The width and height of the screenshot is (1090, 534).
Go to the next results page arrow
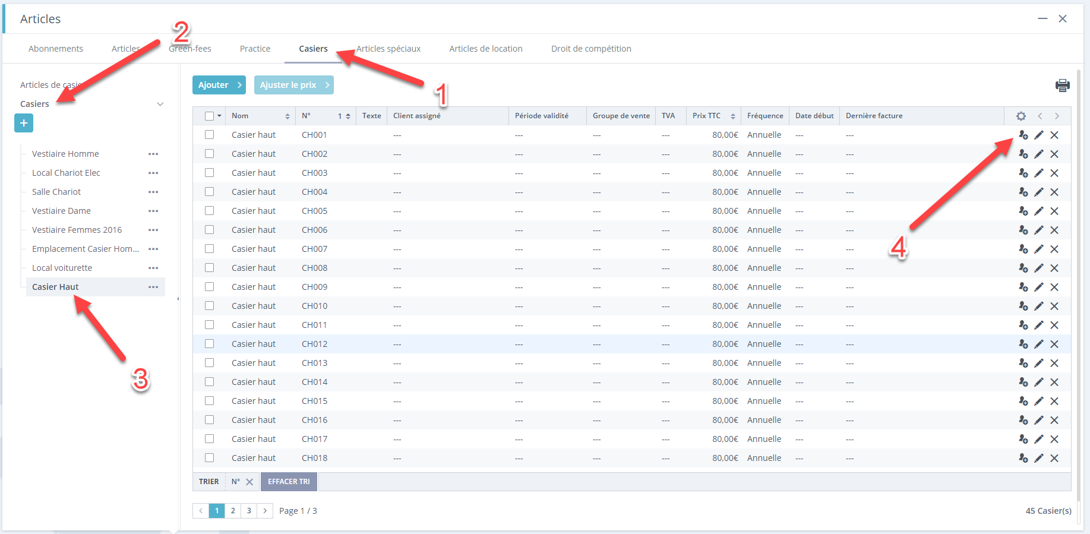click(x=265, y=511)
